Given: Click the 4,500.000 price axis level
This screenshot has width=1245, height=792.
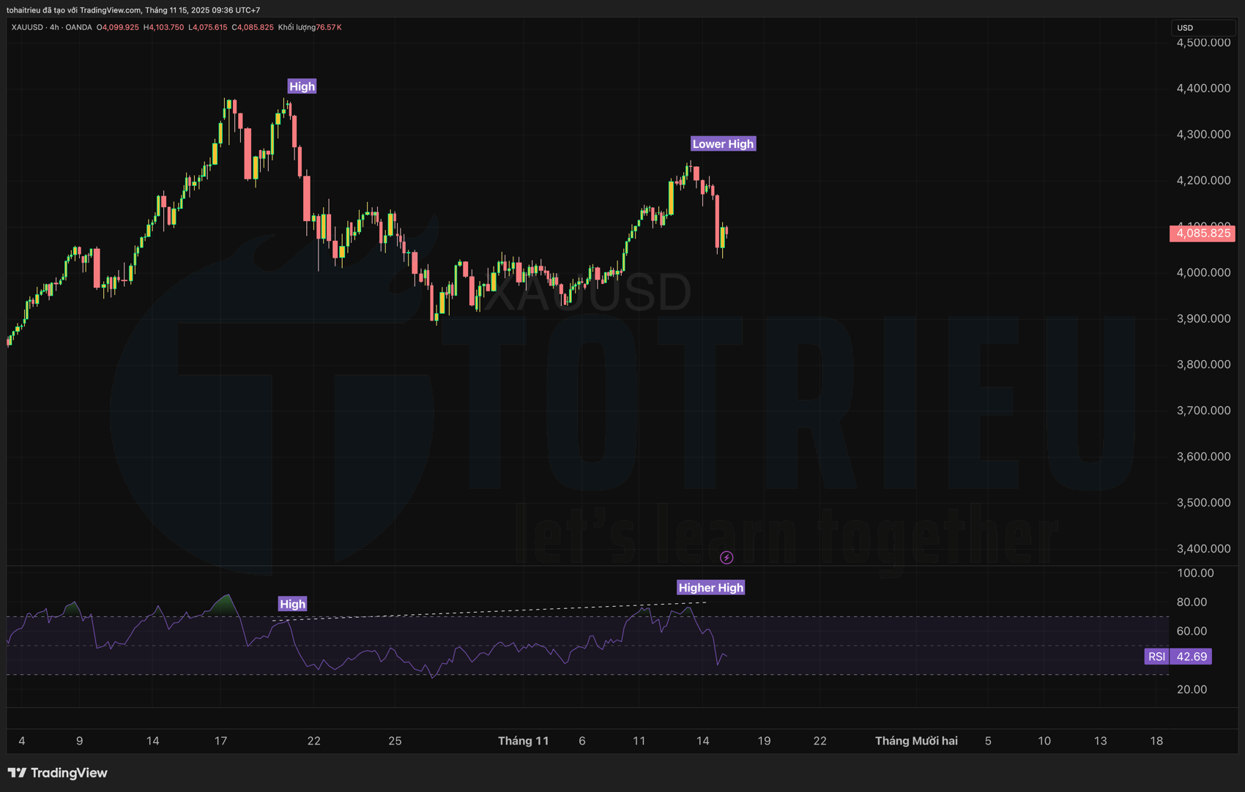Looking at the screenshot, I should (1203, 42).
